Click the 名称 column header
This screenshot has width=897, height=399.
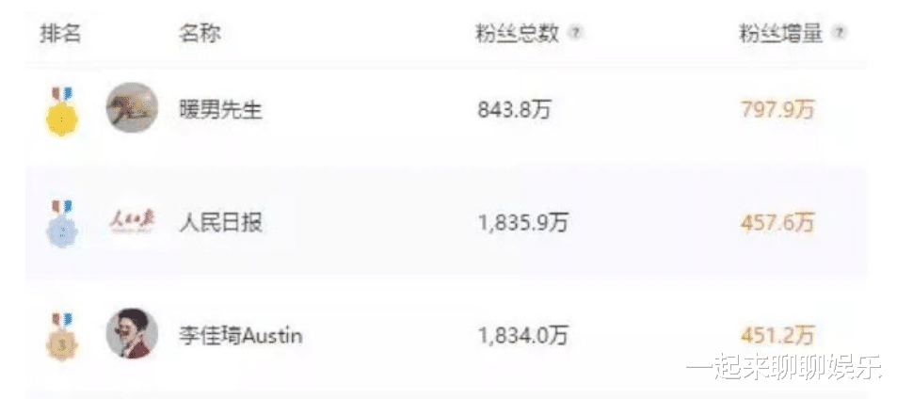[200, 34]
